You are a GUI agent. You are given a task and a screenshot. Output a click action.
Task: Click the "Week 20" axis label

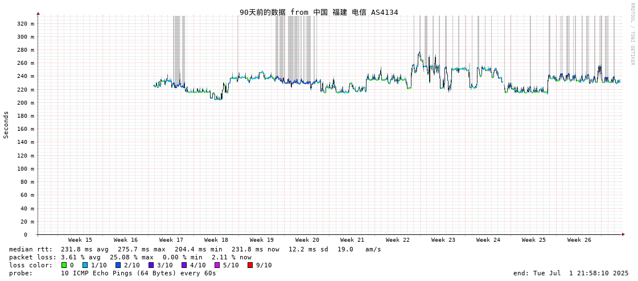click(x=307, y=240)
